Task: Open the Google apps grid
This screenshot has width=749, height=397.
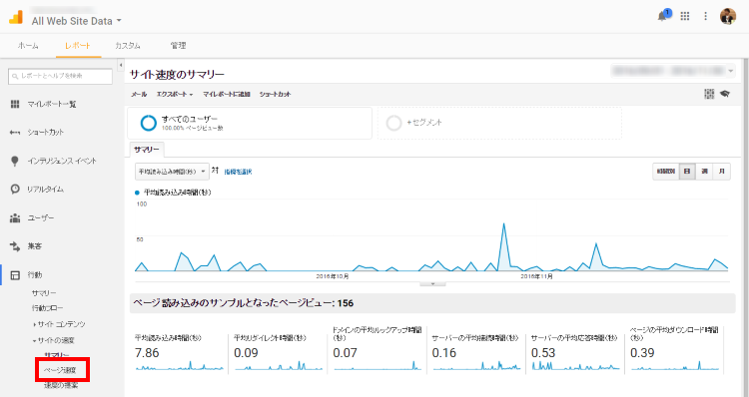Action: pyautogui.click(x=685, y=16)
